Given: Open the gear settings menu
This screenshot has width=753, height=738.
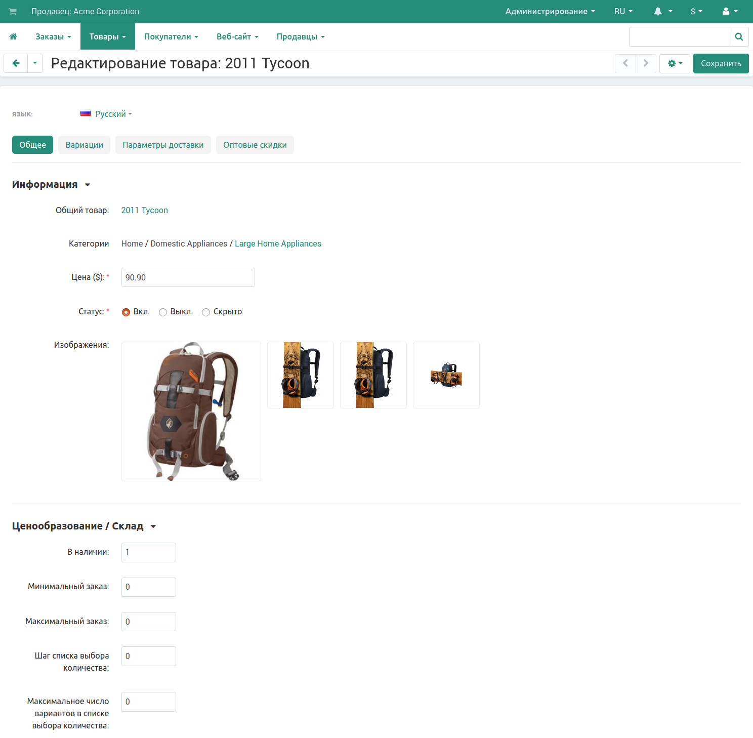Looking at the screenshot, I should pyautogui.click(x=675, y=63).
